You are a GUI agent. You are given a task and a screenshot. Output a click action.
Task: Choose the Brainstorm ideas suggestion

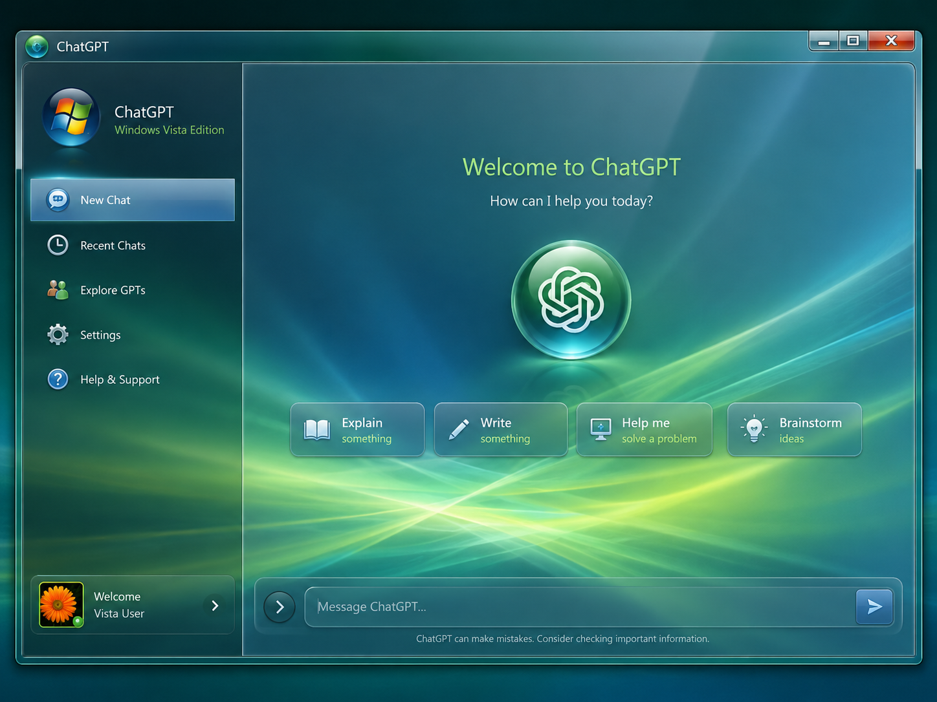click(795, 430)
